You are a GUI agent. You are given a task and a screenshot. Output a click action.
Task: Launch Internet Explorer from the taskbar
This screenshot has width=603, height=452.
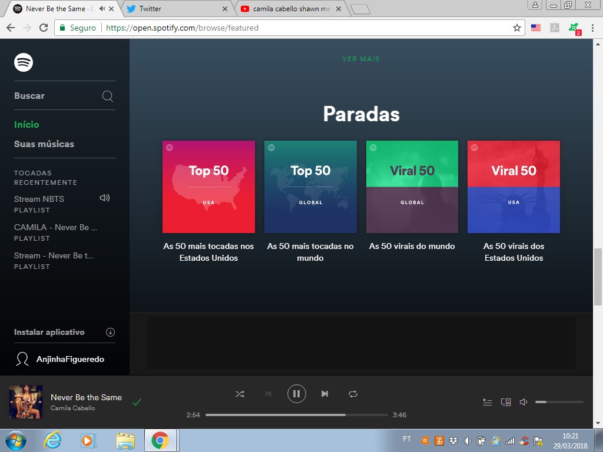(52, 440)
